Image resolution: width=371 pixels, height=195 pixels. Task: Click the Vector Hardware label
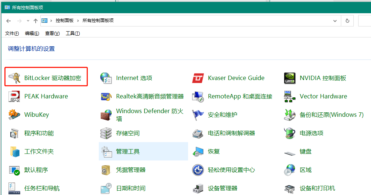point(324,96)
